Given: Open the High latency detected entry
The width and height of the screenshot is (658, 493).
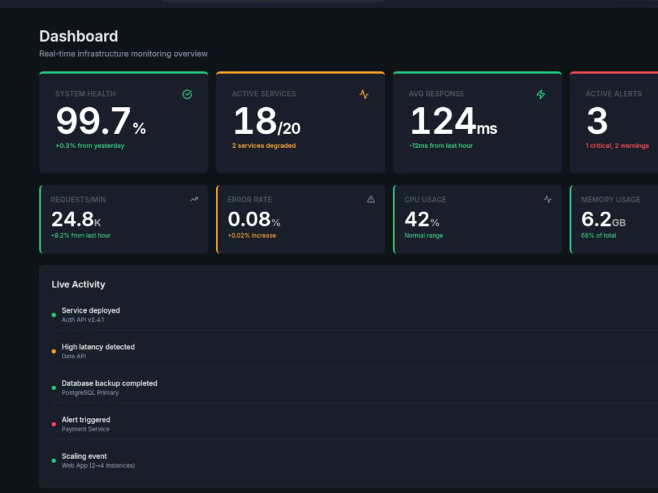Looking at the screenshot, I should click(x=355, y=351).
